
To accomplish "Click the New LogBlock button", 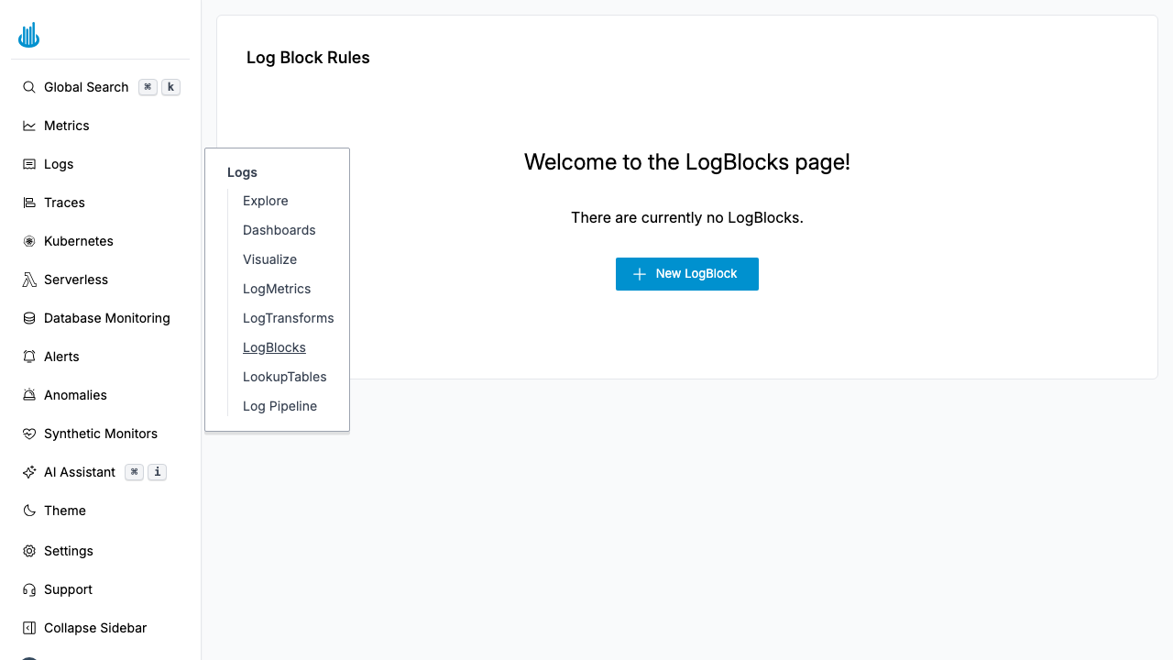I will [686, 274].
